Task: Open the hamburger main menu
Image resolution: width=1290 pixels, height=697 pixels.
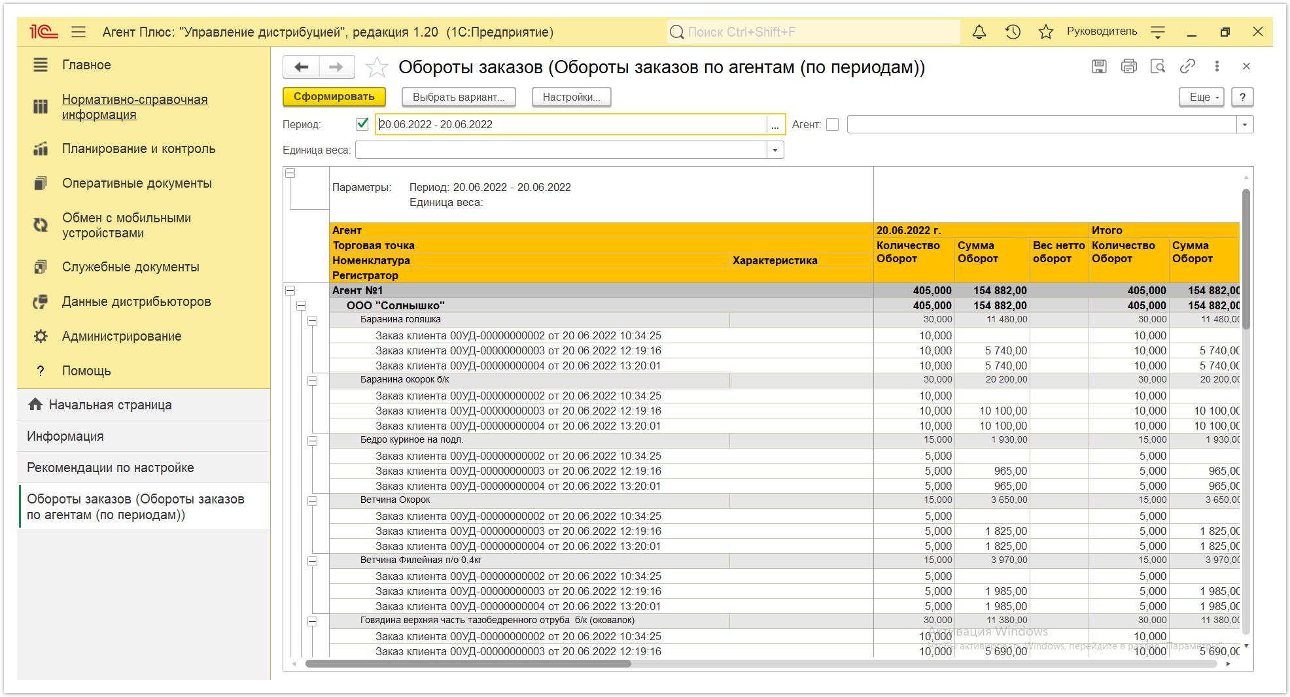Action: pos(78,31)
